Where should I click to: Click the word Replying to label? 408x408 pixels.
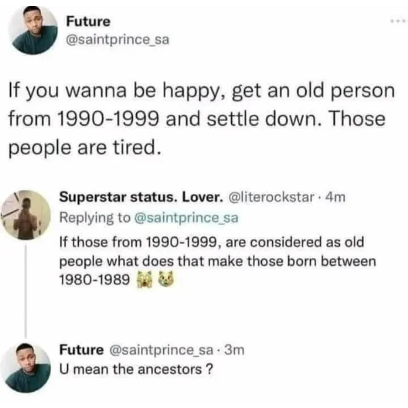95,218
